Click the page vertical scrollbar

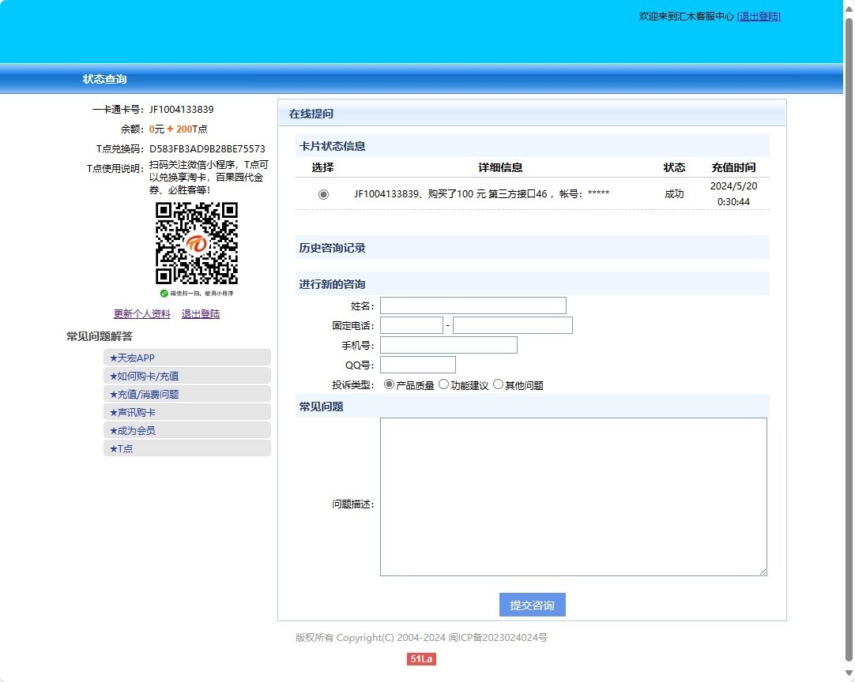tap(849, 316)
